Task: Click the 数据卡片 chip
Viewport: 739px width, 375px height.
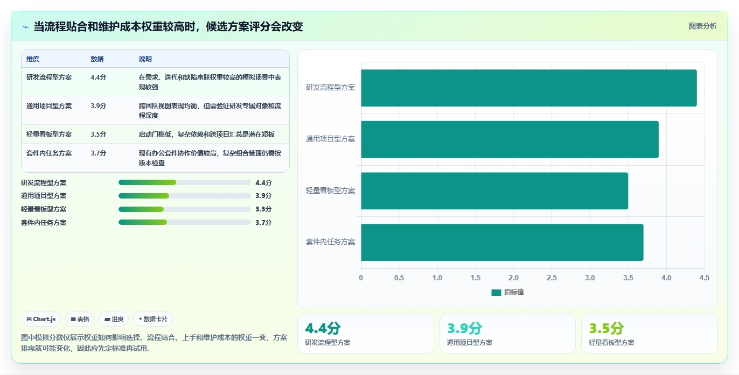Action: [153, 319]
